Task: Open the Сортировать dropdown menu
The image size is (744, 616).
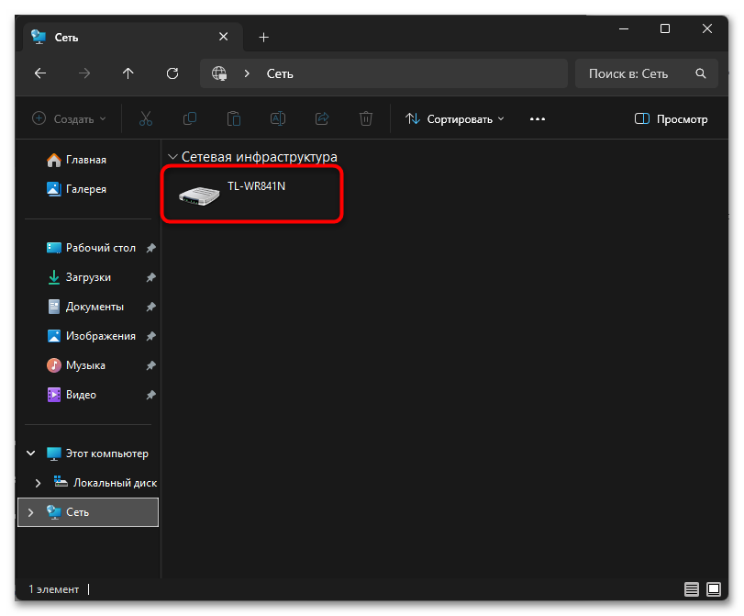Action: (455, 118)
